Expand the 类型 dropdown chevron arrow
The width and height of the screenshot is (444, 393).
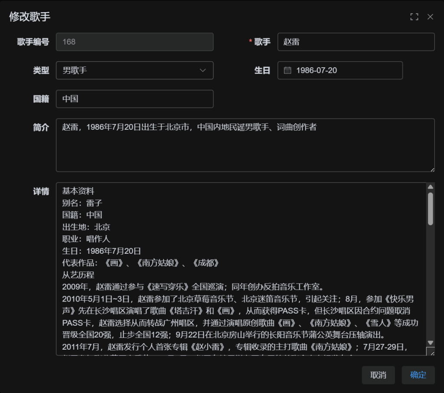click(202, 70)
